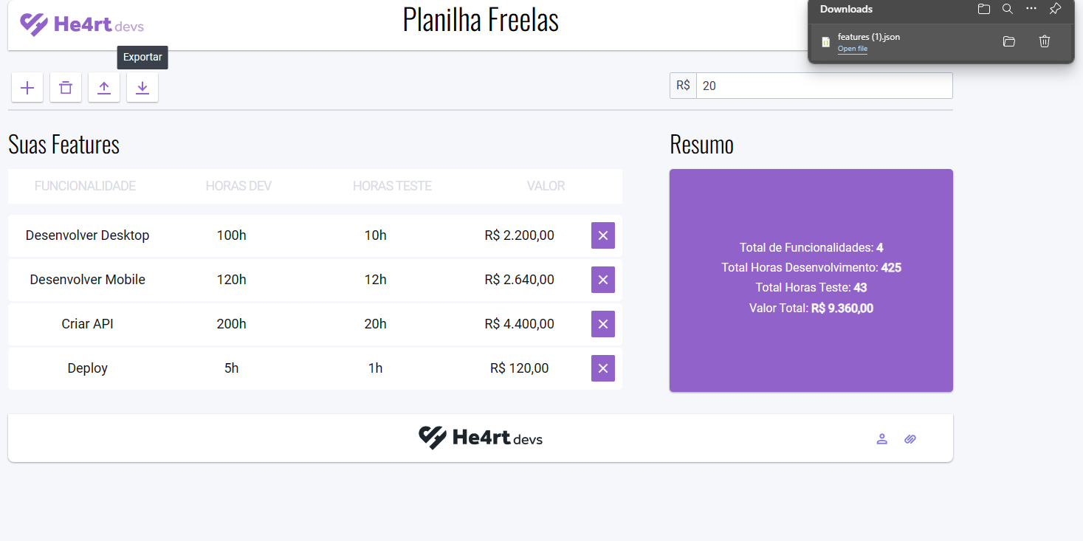
Task: Remove the Desenvolver Mobile feature row
Action: (602, 280)
